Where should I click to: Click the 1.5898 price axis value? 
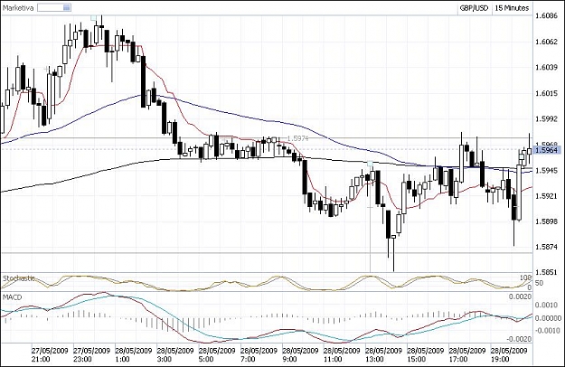(x=546, y=221)
